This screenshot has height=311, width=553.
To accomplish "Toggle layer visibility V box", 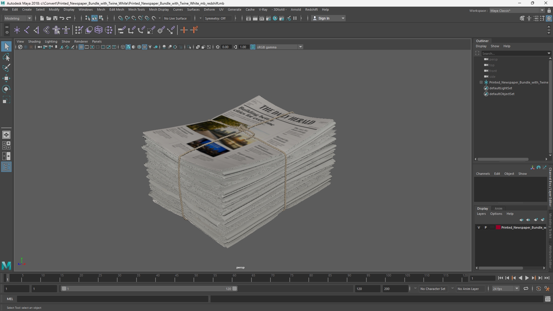I will pyautogui.click(x=479, y=227).
